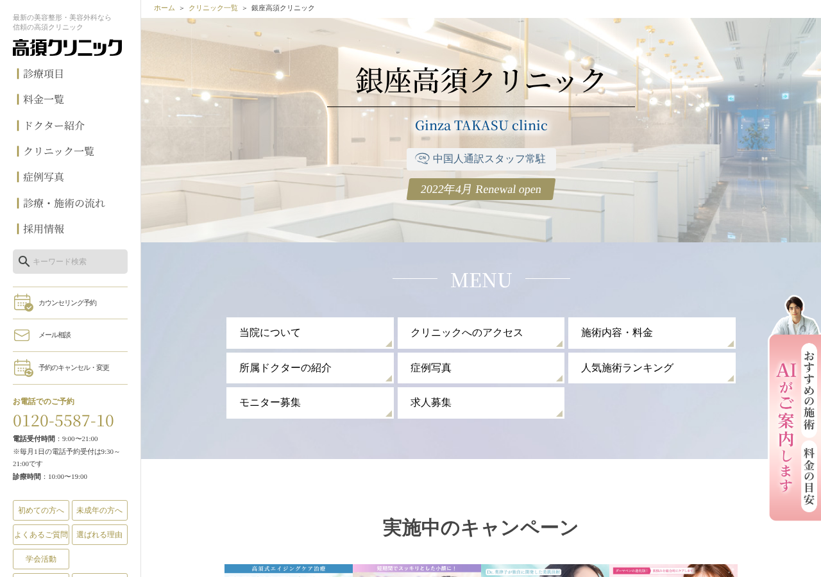Click the 実施中のキャンペーン heading
The width and height of the screenshot is (821, 577).
[x=481, y=528]
